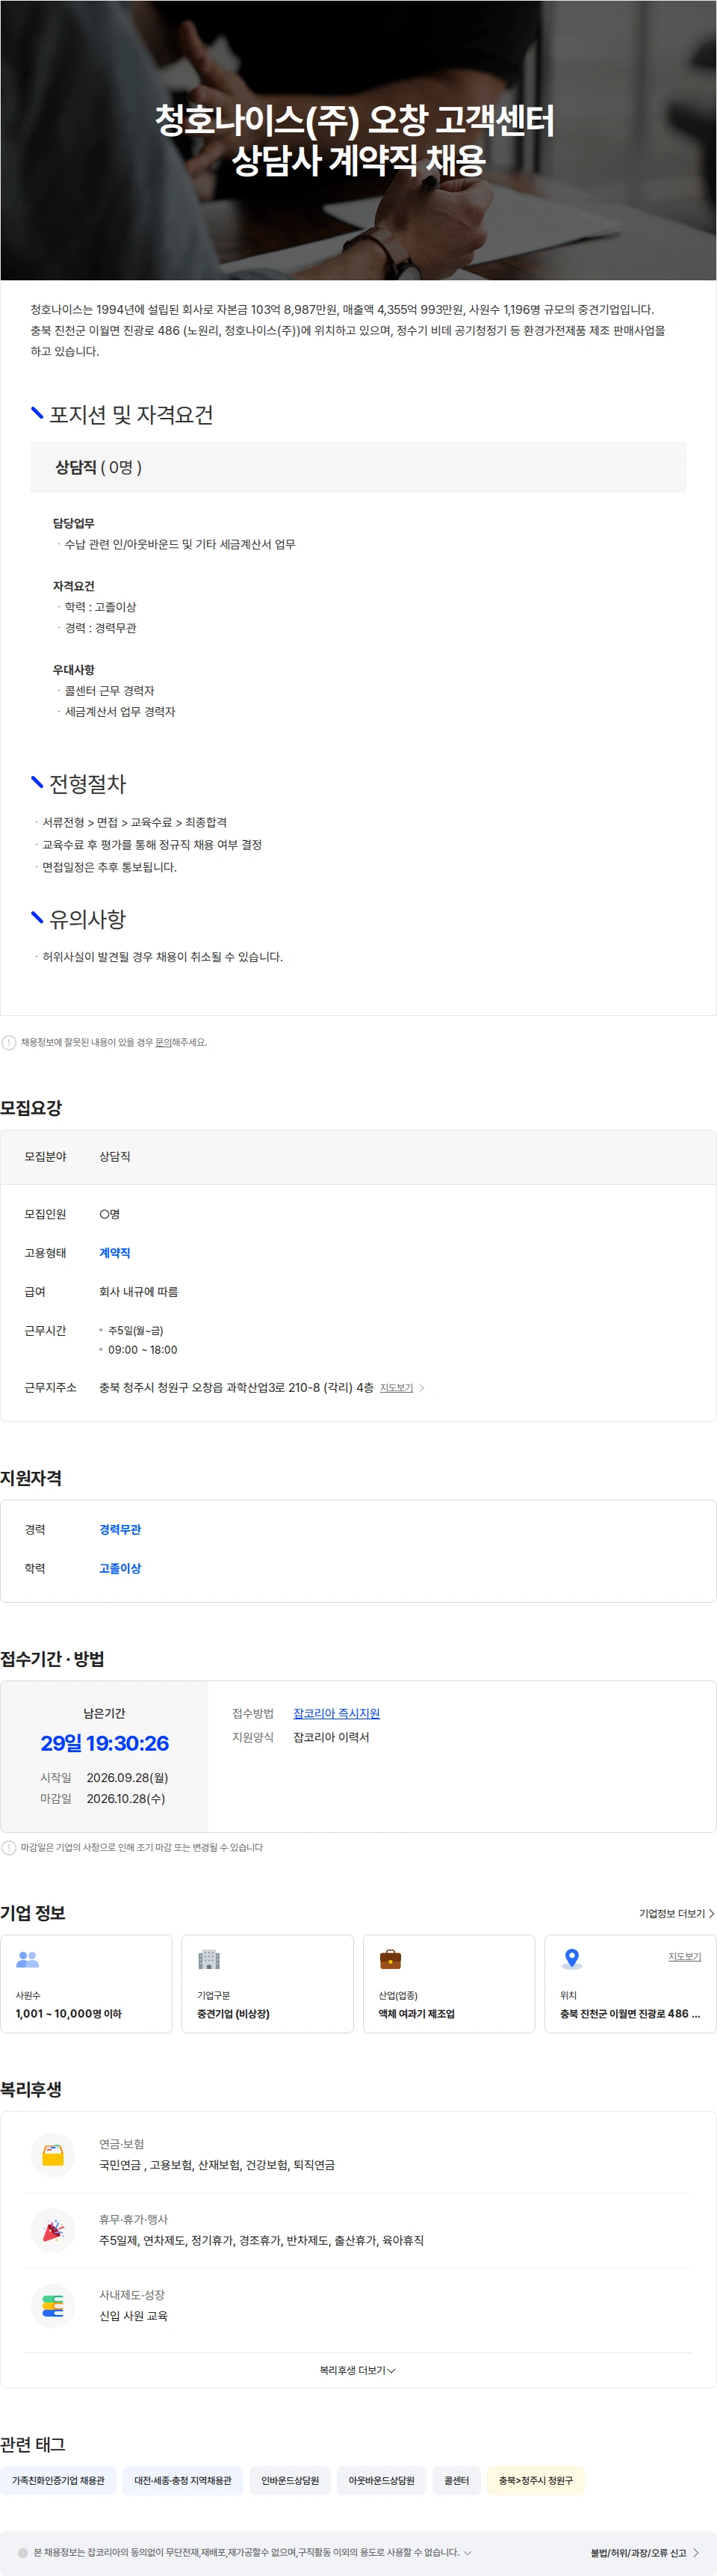Open 지도보기 link in location card
Screen dimensions: 717x2576
[x=685, y=1956]
